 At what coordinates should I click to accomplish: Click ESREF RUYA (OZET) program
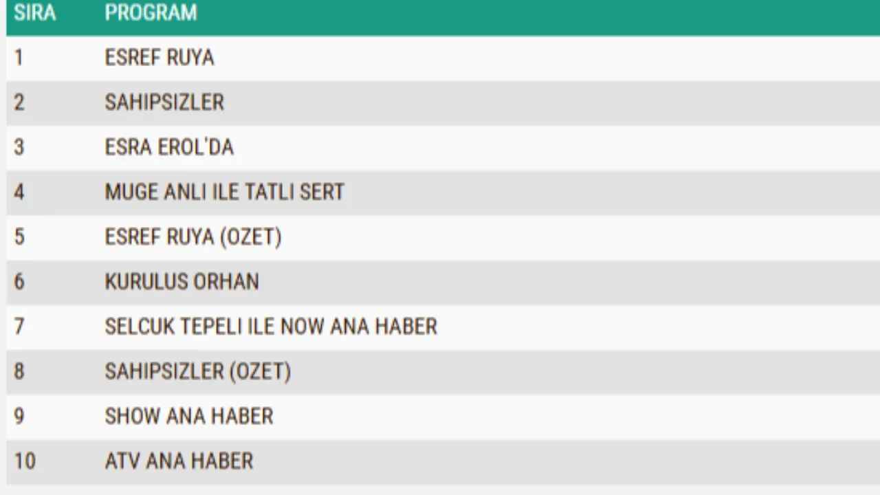pyautogui.click(x=193, y=237)
